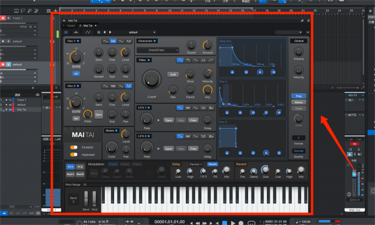Screen dimensions: 375x225
Task: Click the Record button in transport
Action: [241, 223]
